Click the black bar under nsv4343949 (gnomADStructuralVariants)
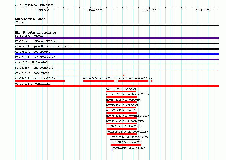This screenshot has width=226, height=160. (117, 49)
